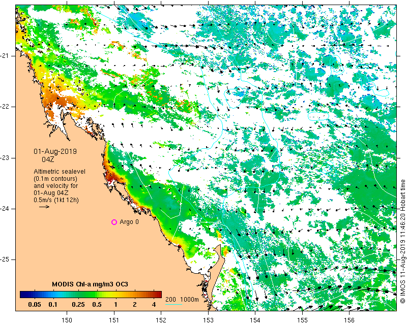
Task: Click the longitude label '156'
Action: (x=350, y=320)
